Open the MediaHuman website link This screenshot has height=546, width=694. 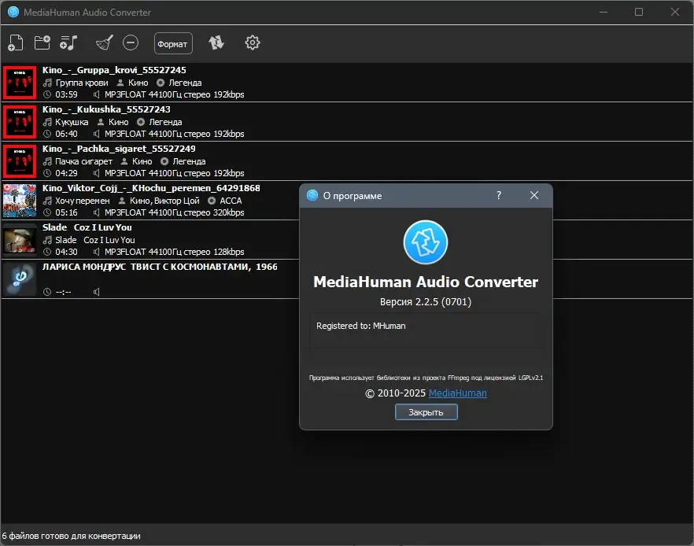tap(457, 393)
